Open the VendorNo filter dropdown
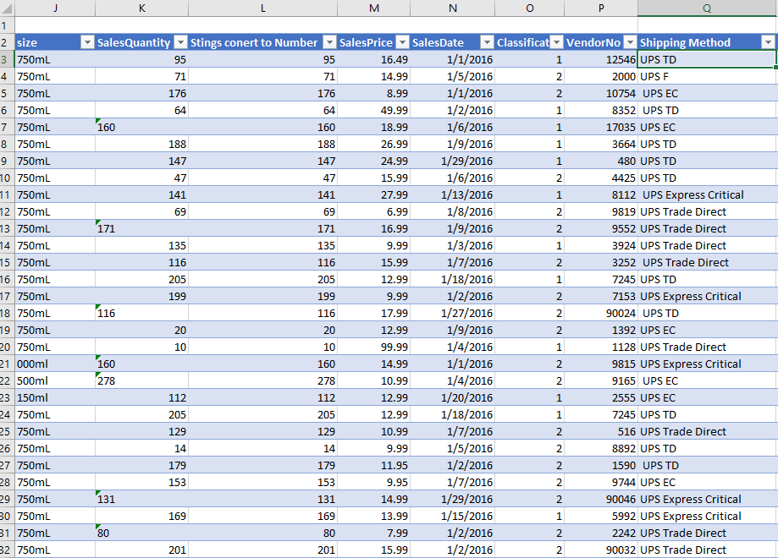The width and height of the screenshot is (778, 558). (x=630, y=42)
